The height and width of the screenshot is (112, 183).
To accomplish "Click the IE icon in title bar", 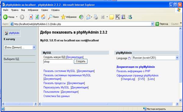I will (x=3, y=5).
